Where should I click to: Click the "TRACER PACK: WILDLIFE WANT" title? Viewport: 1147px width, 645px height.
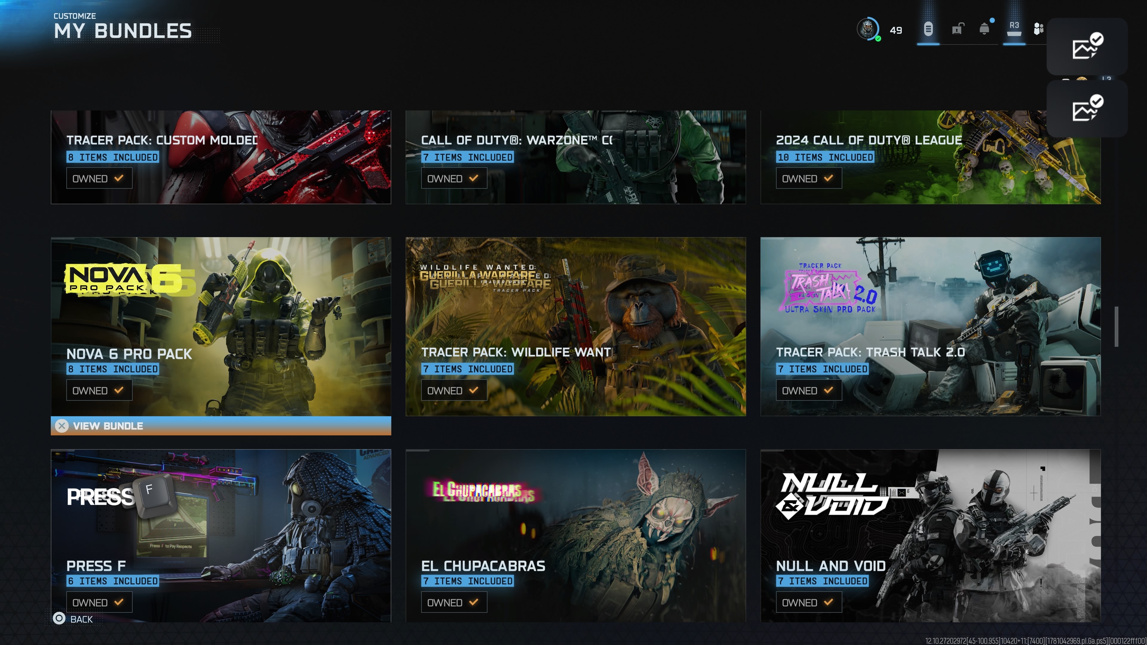(x=516, y=352)
